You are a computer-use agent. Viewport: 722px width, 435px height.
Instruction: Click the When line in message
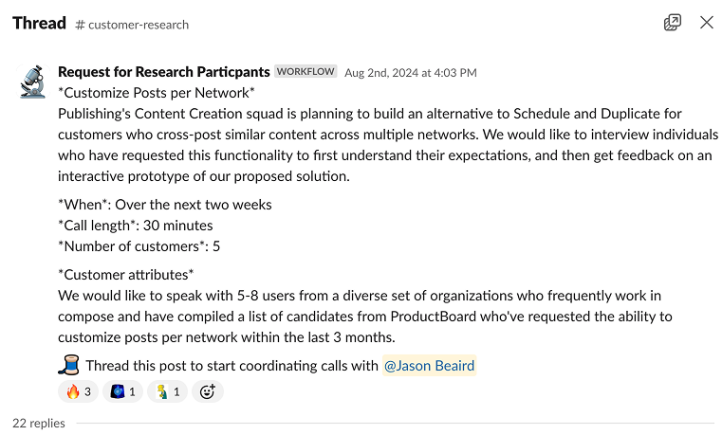(x=165, y=205)
